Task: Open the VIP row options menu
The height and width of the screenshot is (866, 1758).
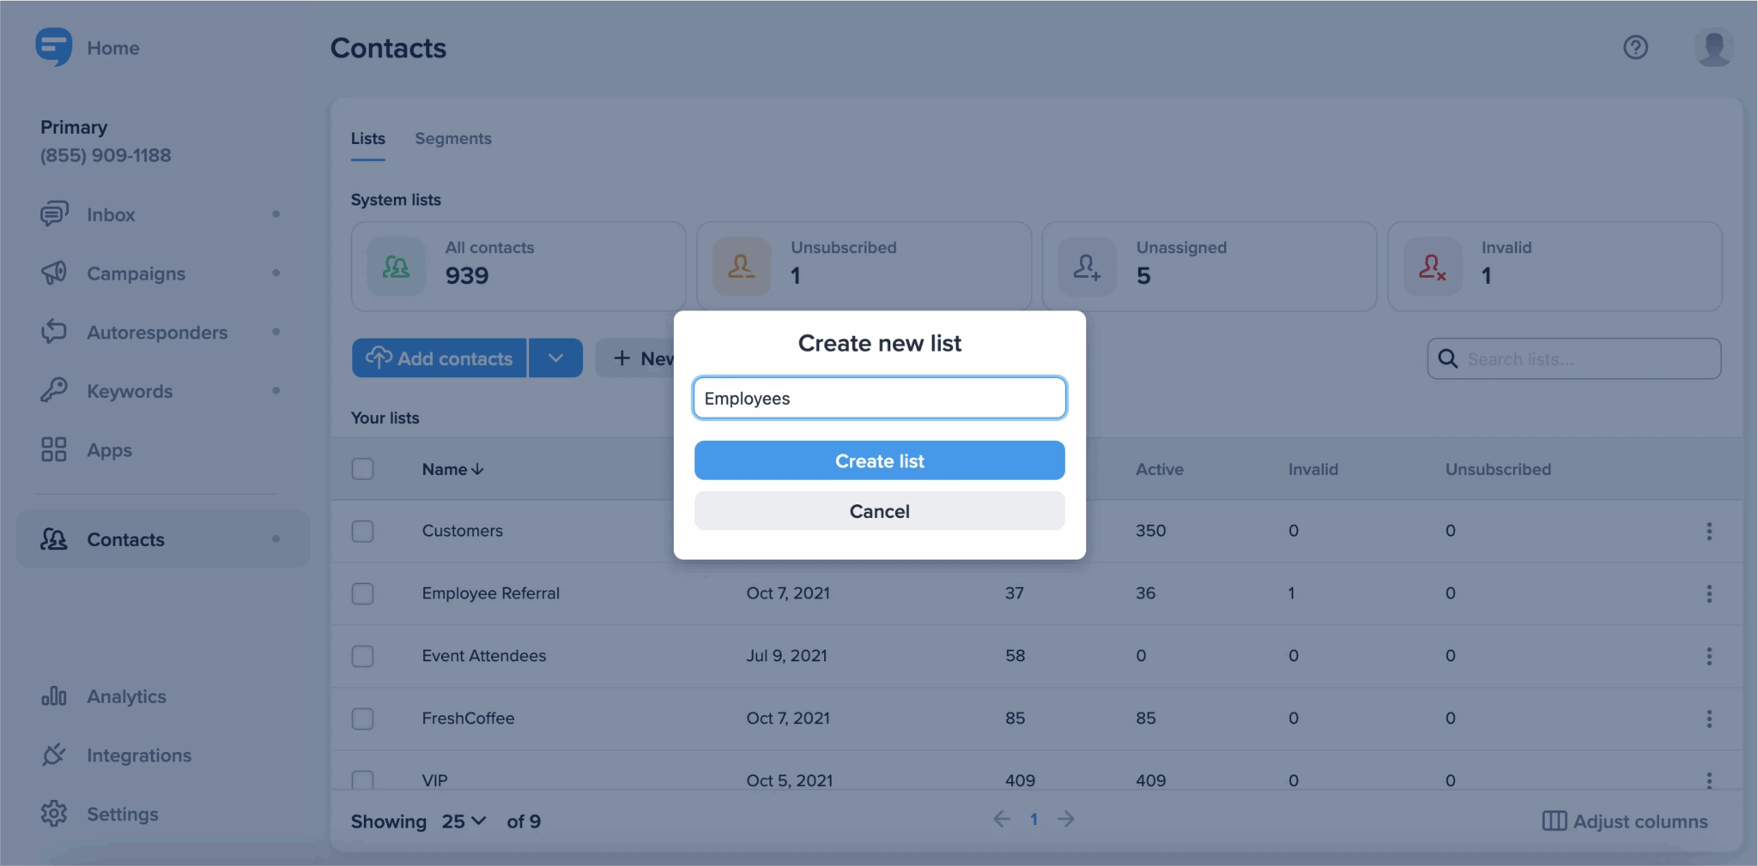Action: [x=1710, y=780]
